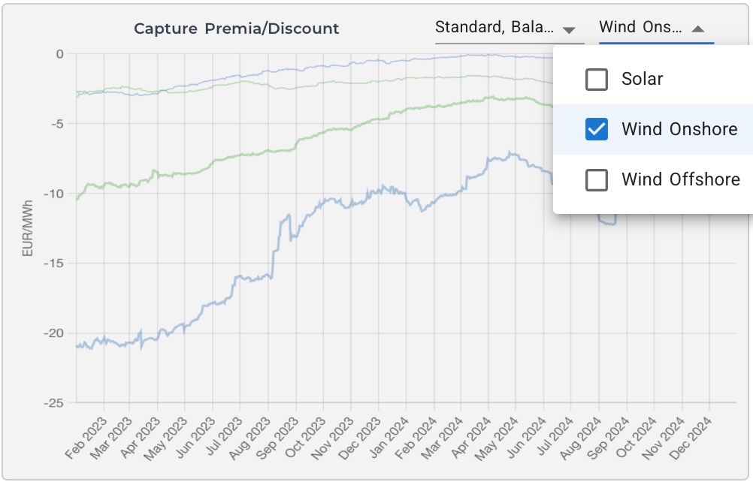
Task: Click the "Capture Premia/Discount" chart title
Action: click(236, 29)
